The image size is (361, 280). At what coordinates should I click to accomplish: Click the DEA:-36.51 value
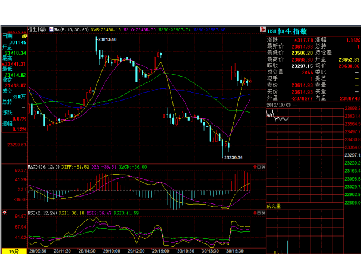104,167
